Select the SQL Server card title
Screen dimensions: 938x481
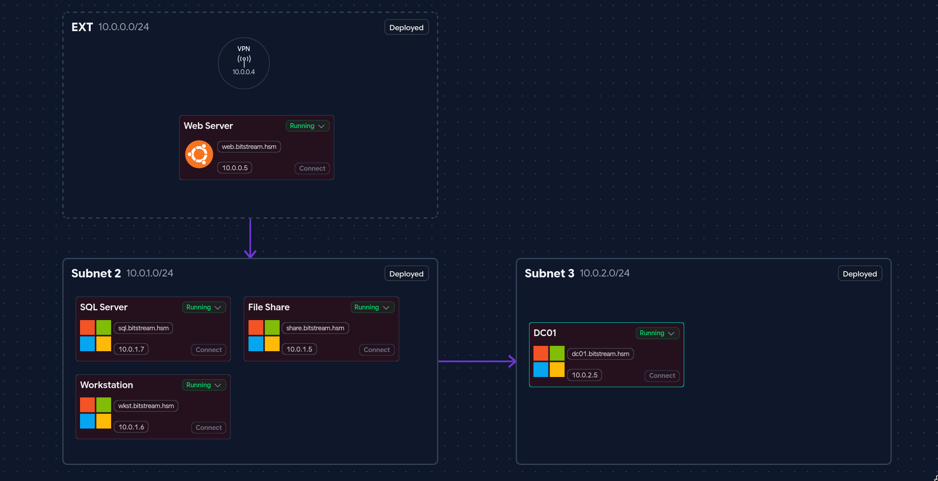coord(104,307)
